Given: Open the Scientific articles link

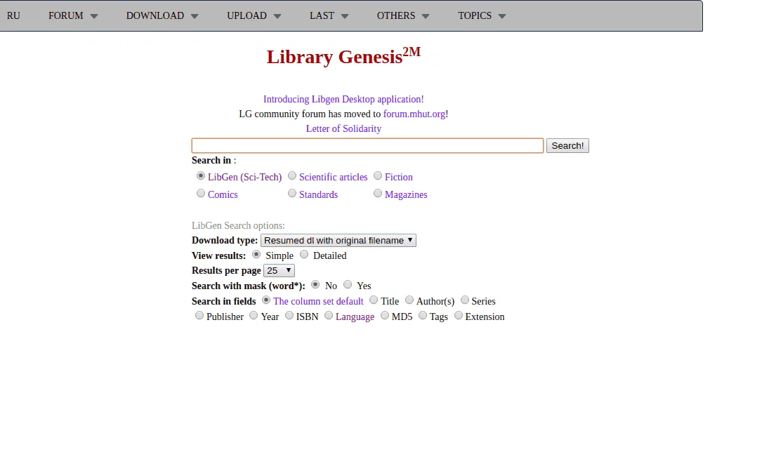Looking at the screenshot, I should click(333, 177).
